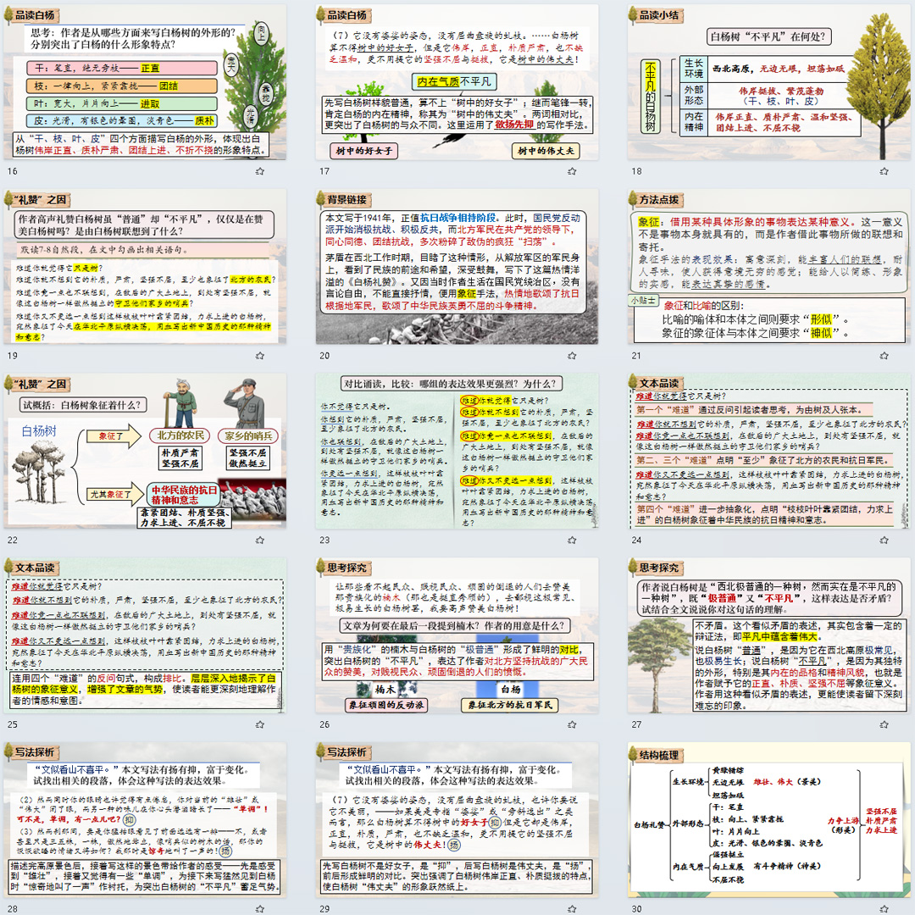Select slide 29 写法探析 with paragraph (7)
This screenshot has height=915, width=915.
[x=457, y=820]
